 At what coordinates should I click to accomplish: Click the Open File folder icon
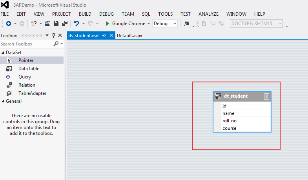click(47, 24)
